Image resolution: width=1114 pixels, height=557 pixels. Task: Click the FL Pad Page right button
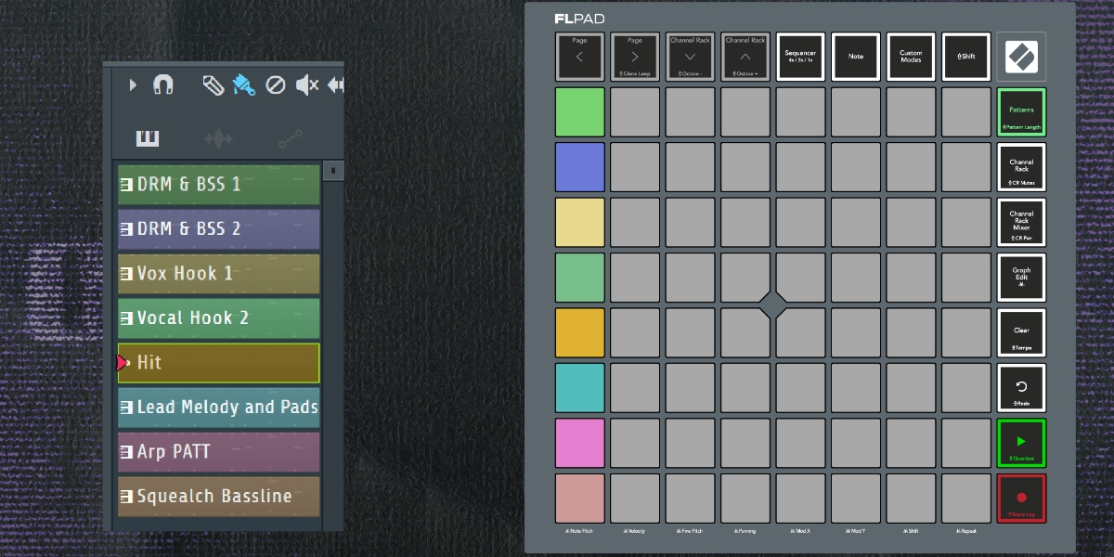click(x=635, y=57)
